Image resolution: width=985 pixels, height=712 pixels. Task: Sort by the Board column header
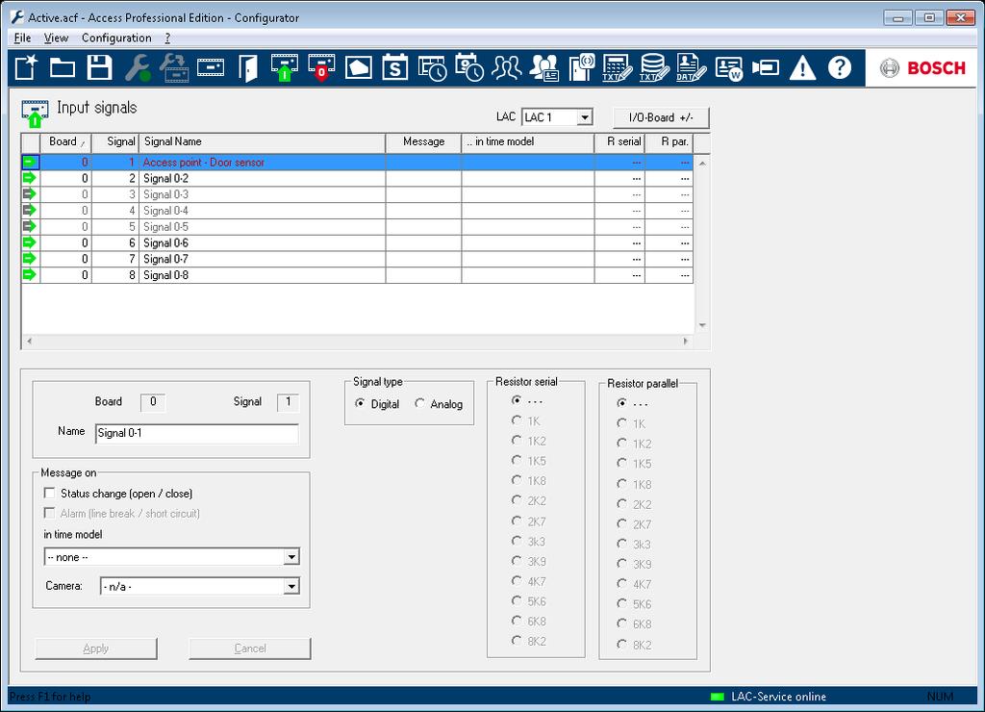(66, 142)
